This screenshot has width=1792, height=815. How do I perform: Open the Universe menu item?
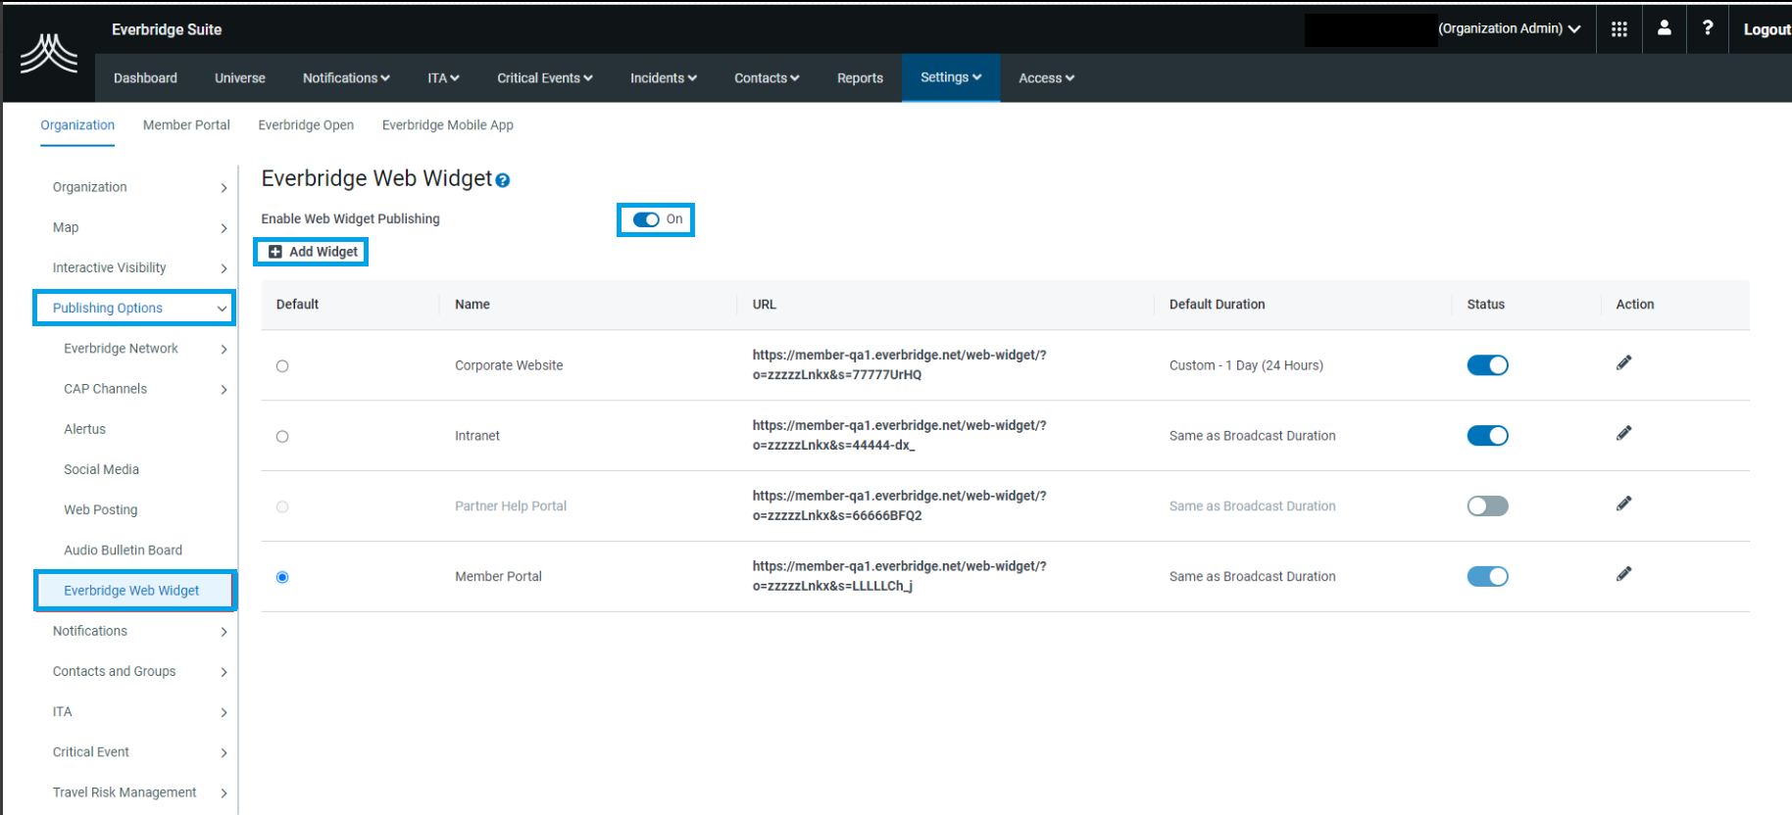pyautogui.click(x=240, y=78)
